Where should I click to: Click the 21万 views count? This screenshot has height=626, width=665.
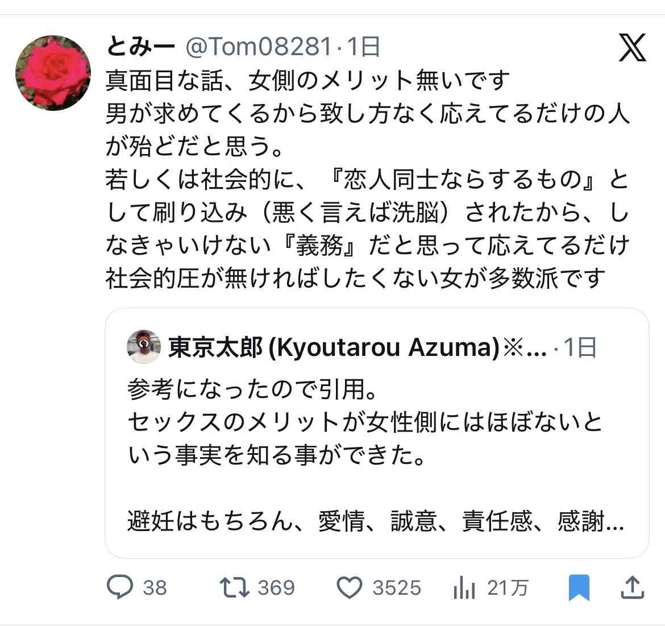click(508, 587)
